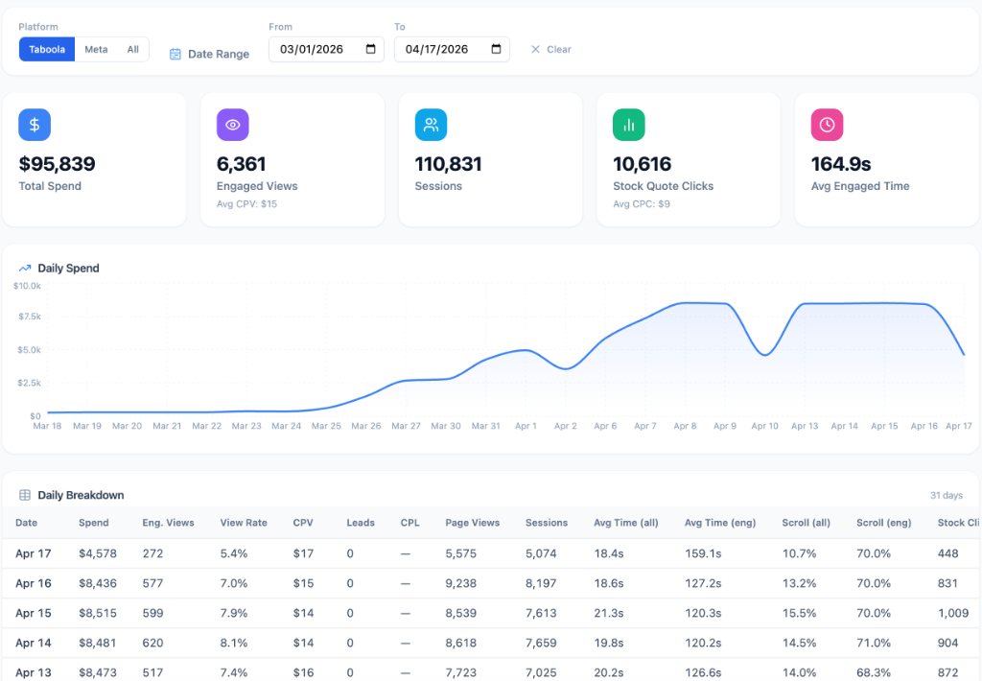Click the Avg CPV: $15 text
Screen dimensions: 982x681
246,204
